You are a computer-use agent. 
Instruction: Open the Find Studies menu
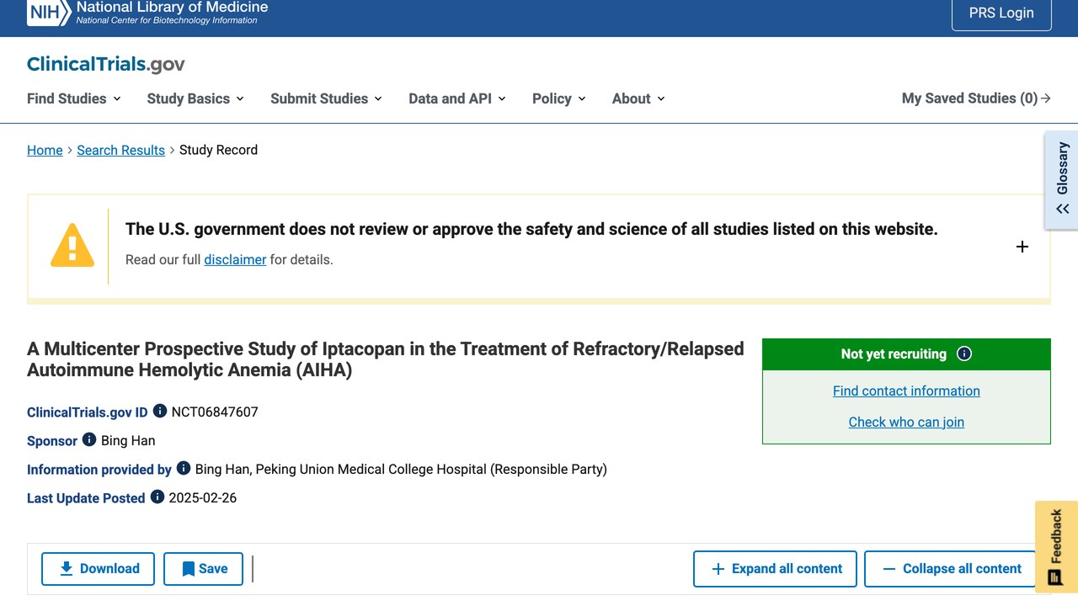tap(74, 98)
